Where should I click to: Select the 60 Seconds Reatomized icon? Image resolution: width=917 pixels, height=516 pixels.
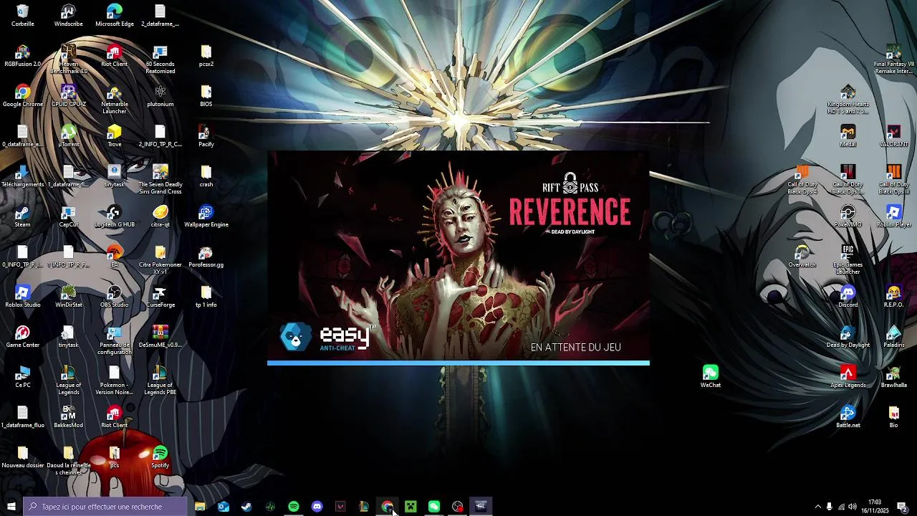coord(160,59)
